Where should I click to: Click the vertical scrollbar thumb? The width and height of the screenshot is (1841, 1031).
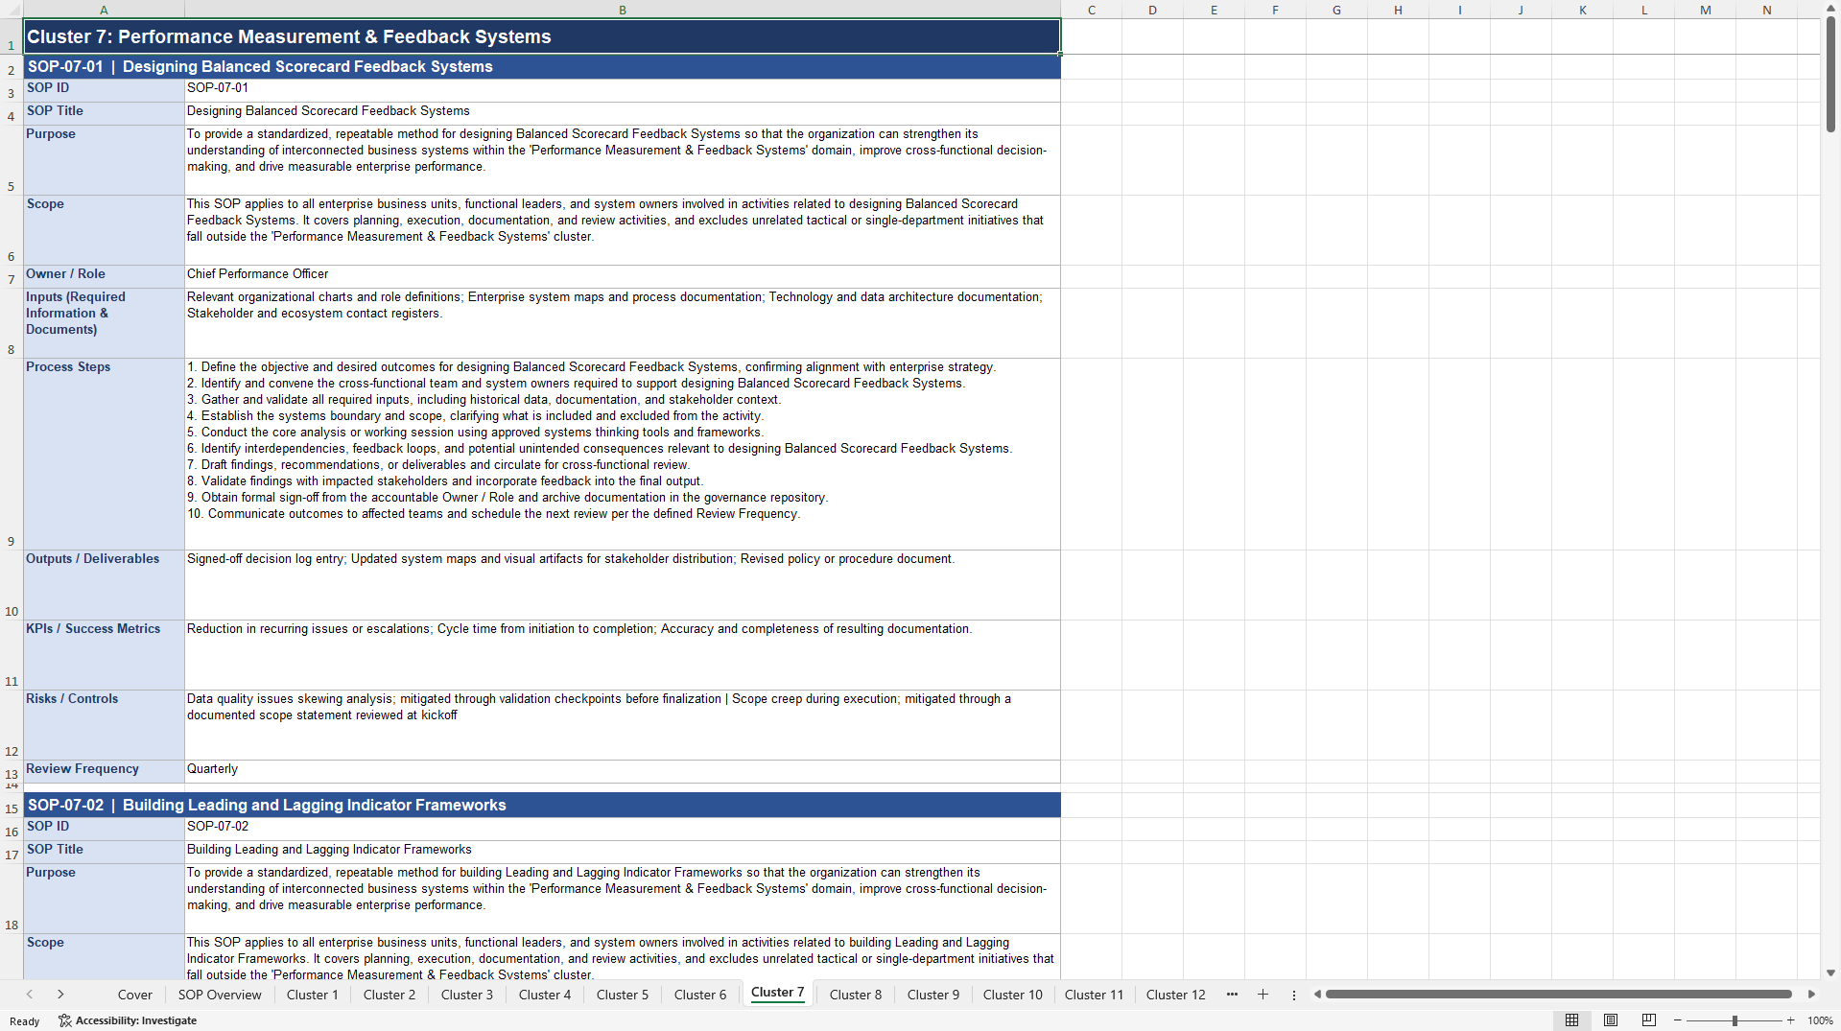[x=1830, y=75]
